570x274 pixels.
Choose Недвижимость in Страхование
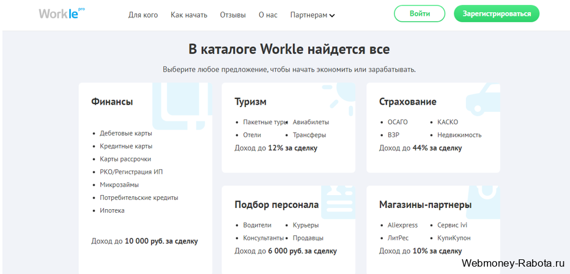(459, 135)
